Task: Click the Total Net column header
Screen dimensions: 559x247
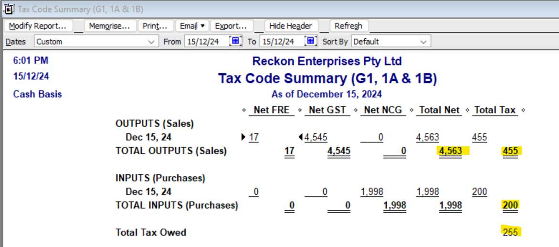Action: [439, 110]
